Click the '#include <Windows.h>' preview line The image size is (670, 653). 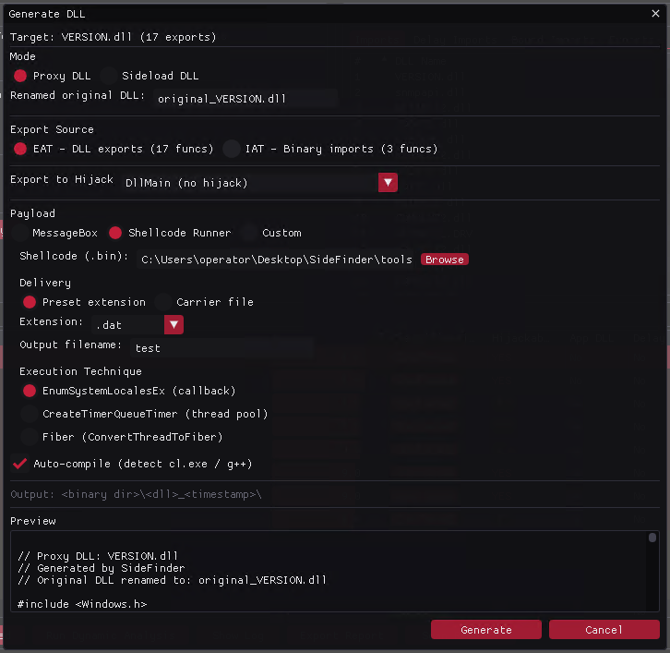click(82, 604)
